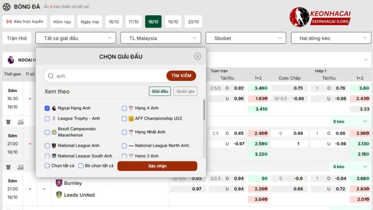Check the Hạng Nhất Anh checkbox
The width and height of the screenshot is (373, 210).
(124, 132)
